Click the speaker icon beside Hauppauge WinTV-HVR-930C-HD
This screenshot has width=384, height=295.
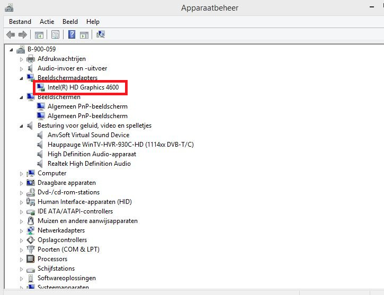point(40,145)
